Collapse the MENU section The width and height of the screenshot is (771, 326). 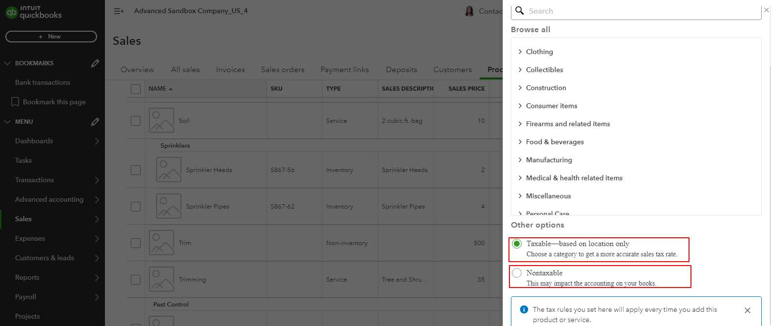(x=7, y=122)
